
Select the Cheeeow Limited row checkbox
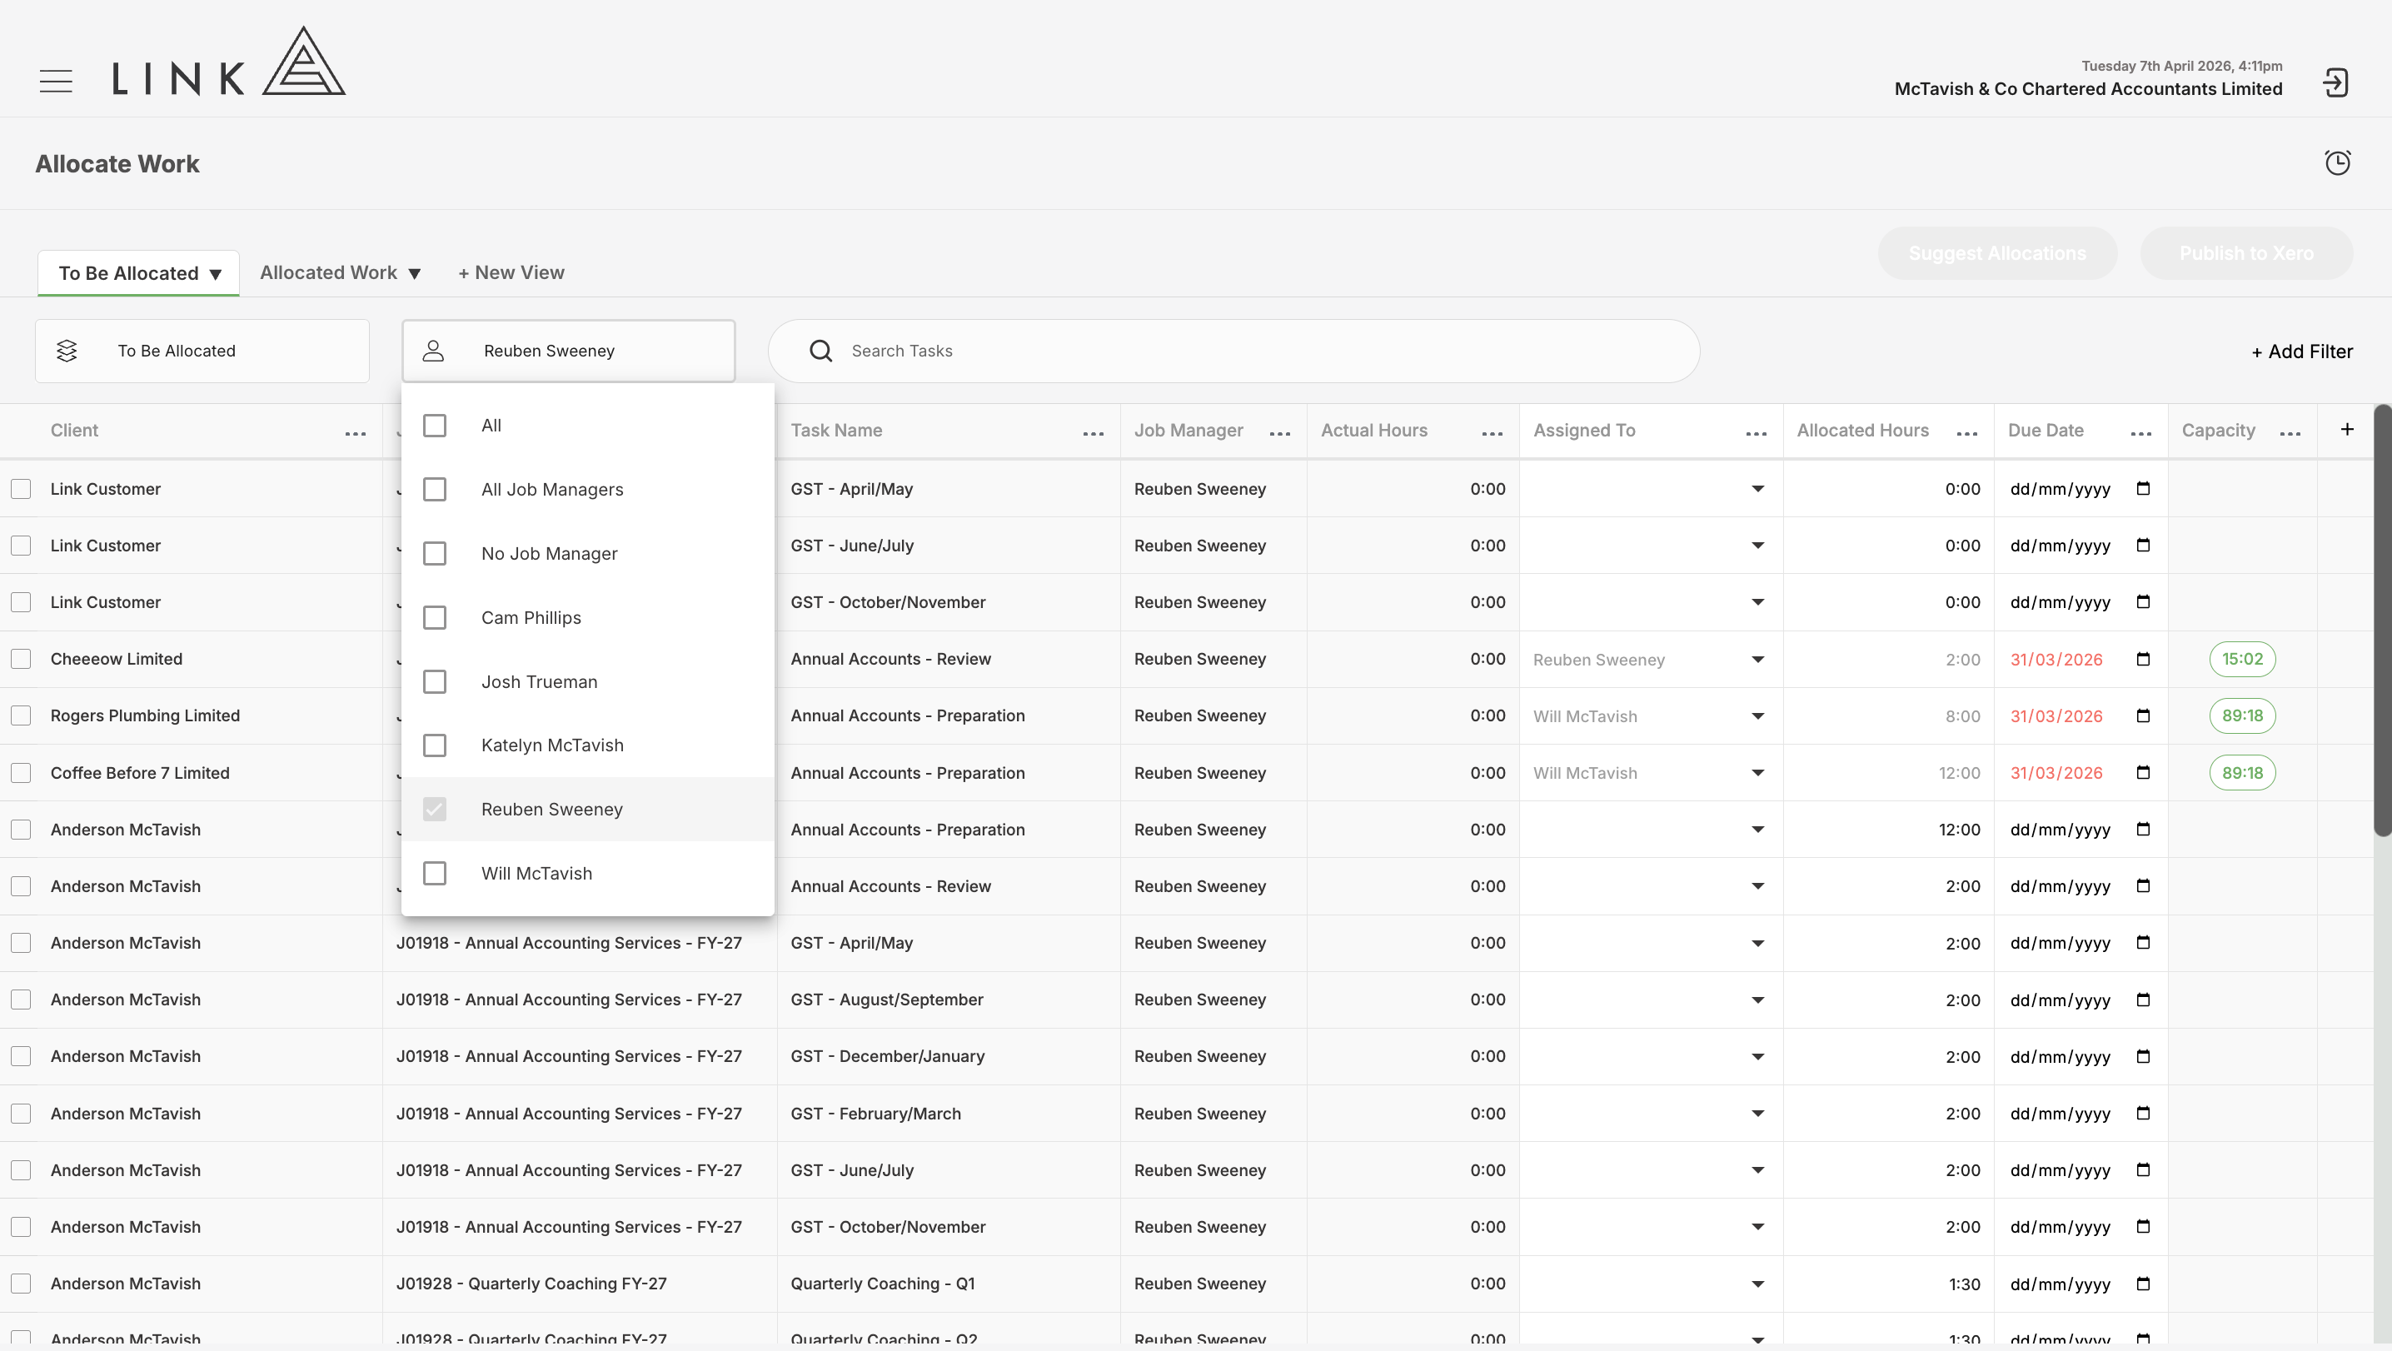[21, 659]
